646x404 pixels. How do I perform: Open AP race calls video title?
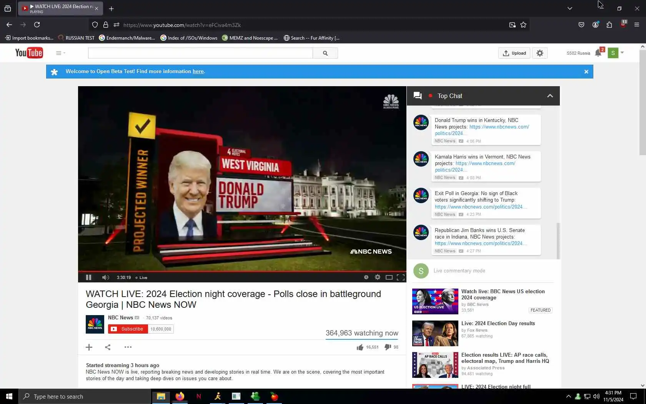coord(505,358)
